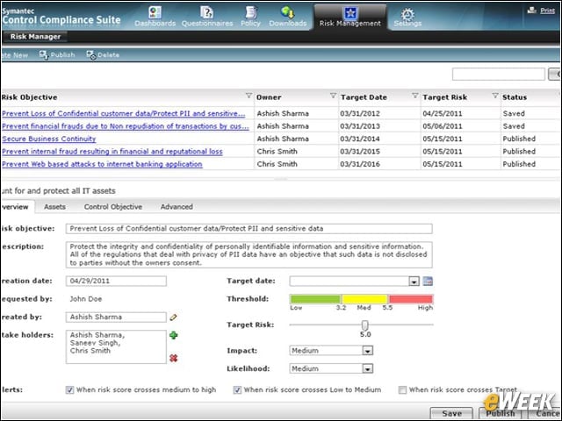The width and height of the screenshot is (562, 421).
Task: Switch to the Control Objective tab
Action: (x=113, y=207)
